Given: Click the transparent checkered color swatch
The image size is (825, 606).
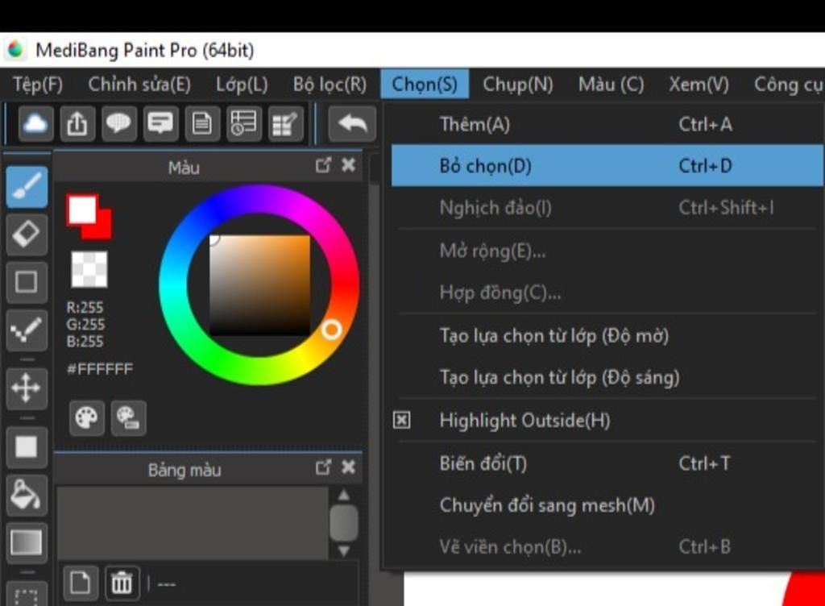Looking at the screenshot, I should [89, 269].
